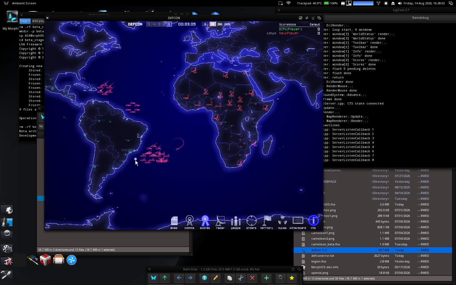Launch the blue fan application icon

(72, 260)
